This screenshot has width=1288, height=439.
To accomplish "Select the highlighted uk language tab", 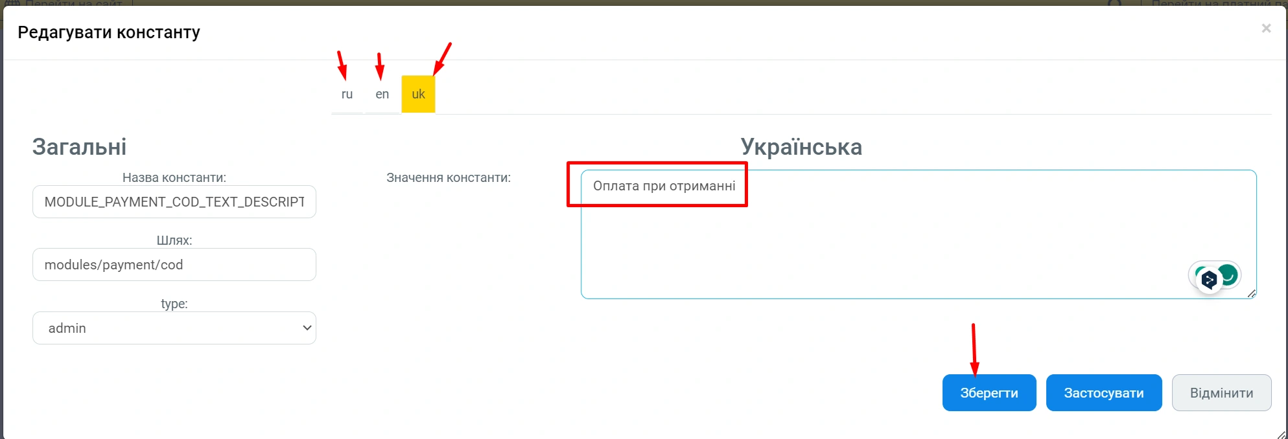I will 418,95.
